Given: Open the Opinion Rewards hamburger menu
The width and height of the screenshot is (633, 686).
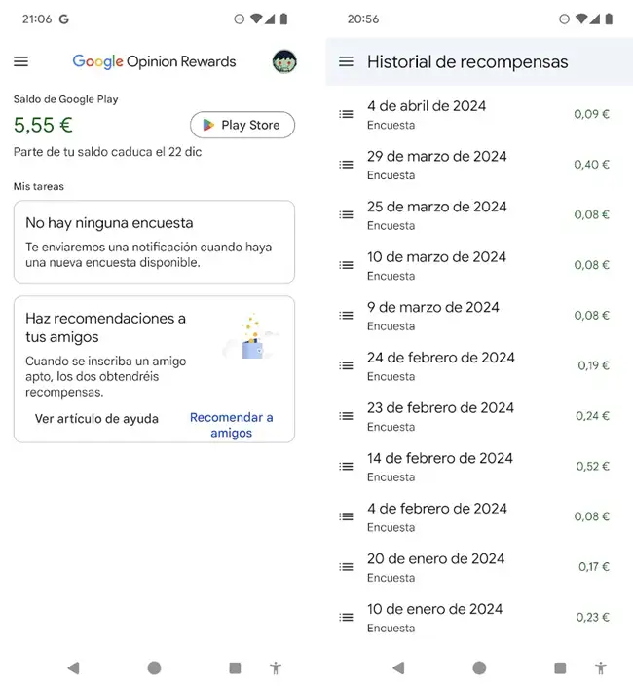Looking at the screenshot, I should click(x=20, y=61).
